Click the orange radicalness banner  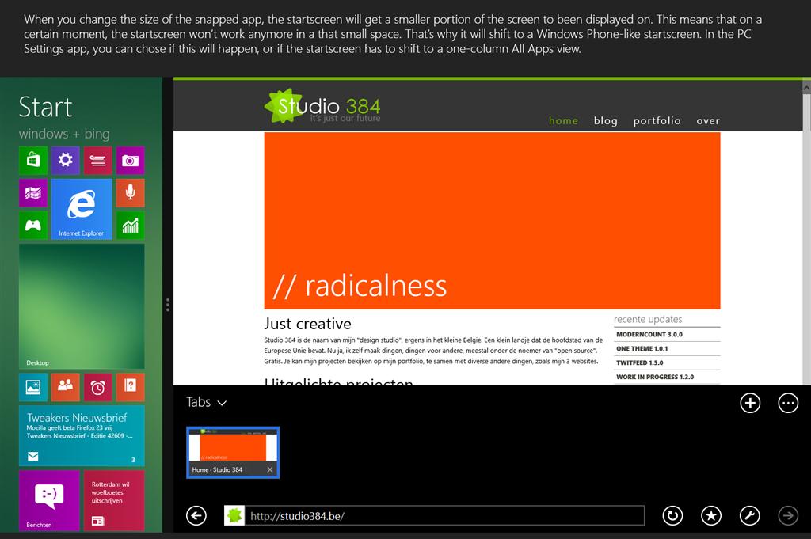492,221
